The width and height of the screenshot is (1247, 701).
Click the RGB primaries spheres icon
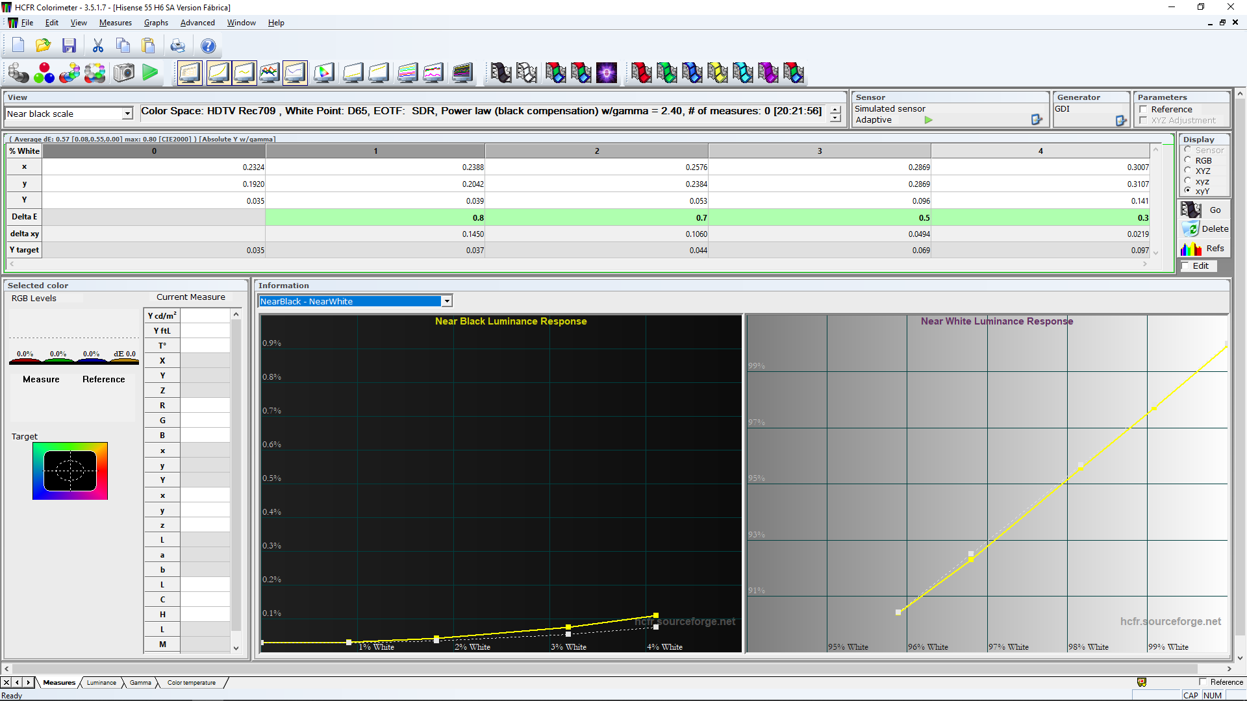point(44,73)
